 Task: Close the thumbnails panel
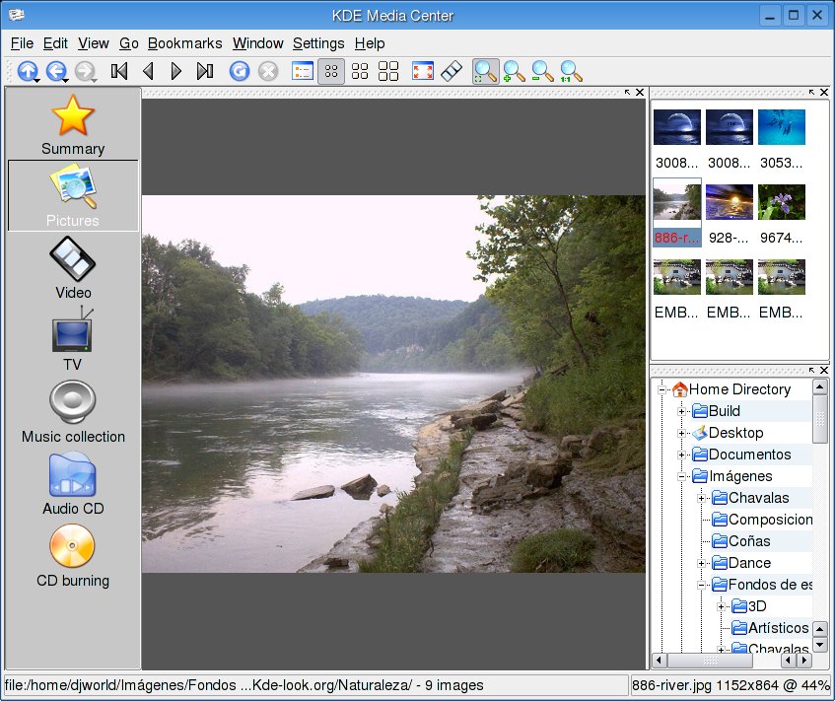[x=824, y=92]
